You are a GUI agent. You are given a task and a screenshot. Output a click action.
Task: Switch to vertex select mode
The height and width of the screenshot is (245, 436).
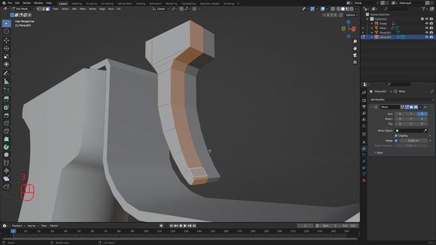click(39, 9)
